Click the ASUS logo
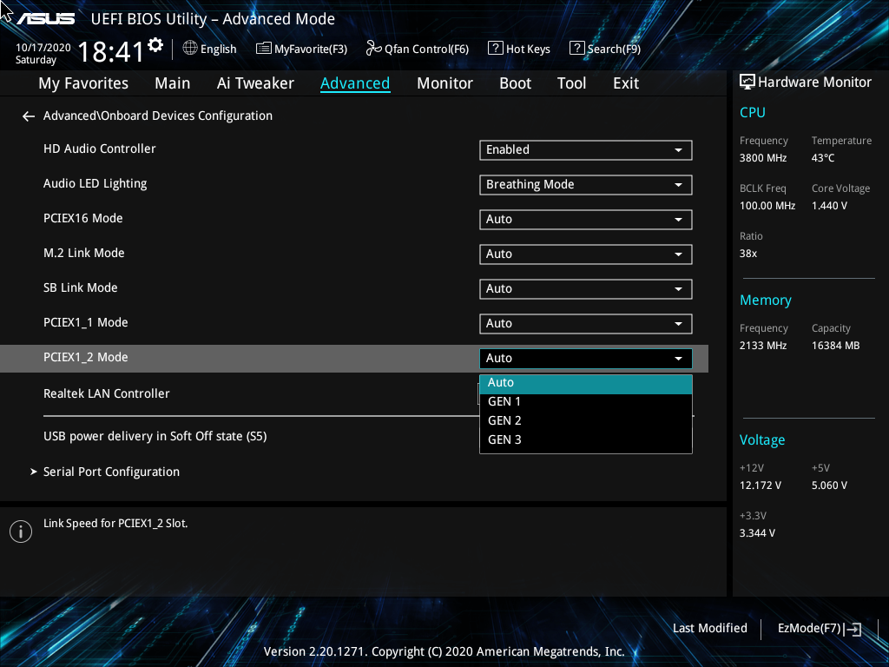Screen dimensions: 889x667 click(45, 19)
